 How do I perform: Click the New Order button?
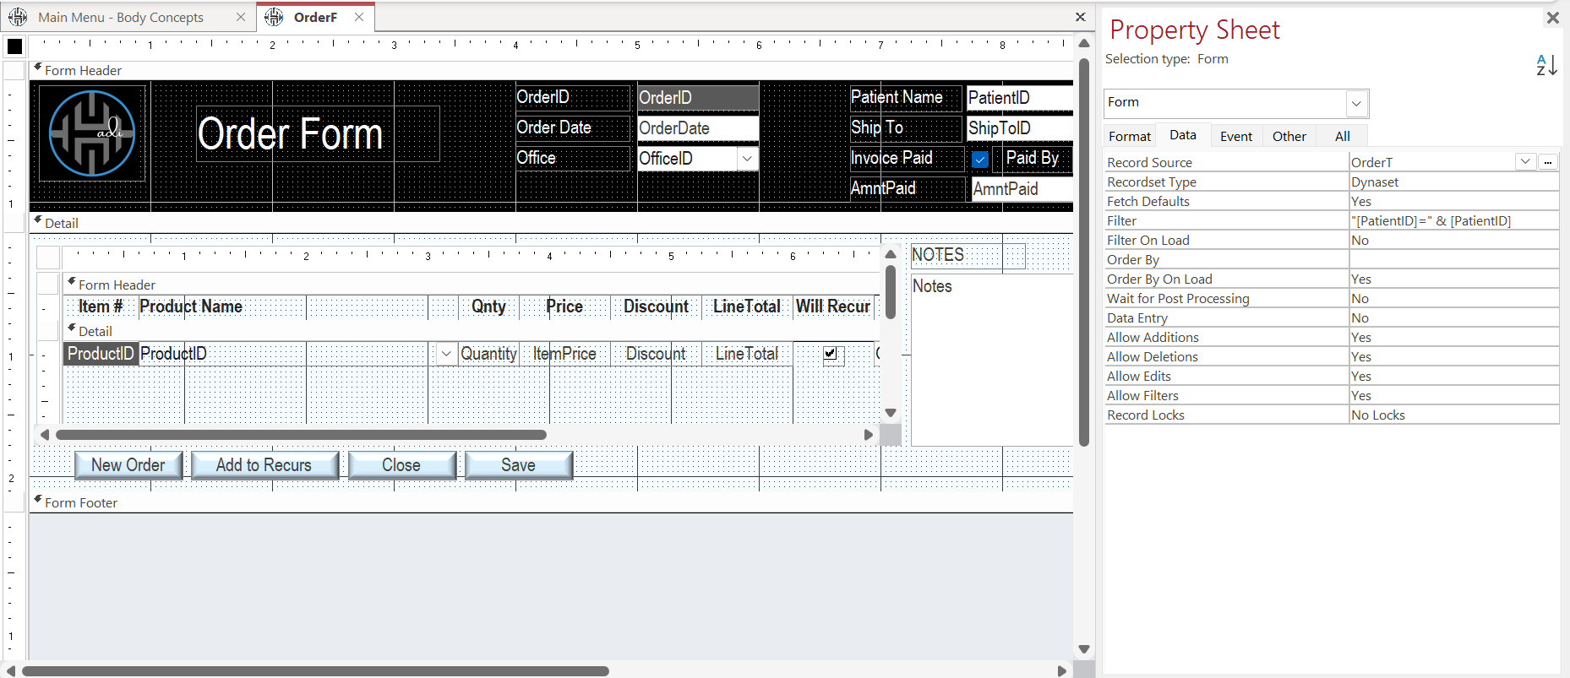coord(128,465)
